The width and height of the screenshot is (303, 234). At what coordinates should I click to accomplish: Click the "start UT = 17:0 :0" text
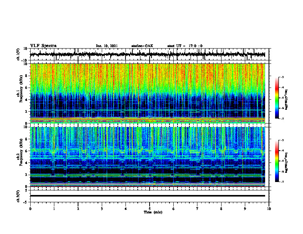click(185, 46)
